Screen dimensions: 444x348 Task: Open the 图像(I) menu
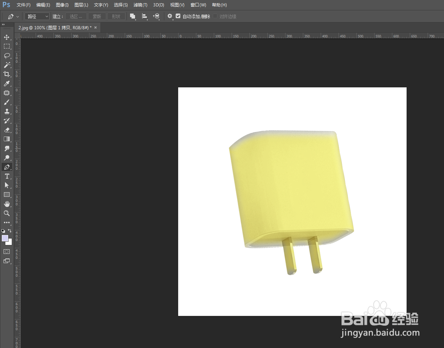[x=62, y=5]
